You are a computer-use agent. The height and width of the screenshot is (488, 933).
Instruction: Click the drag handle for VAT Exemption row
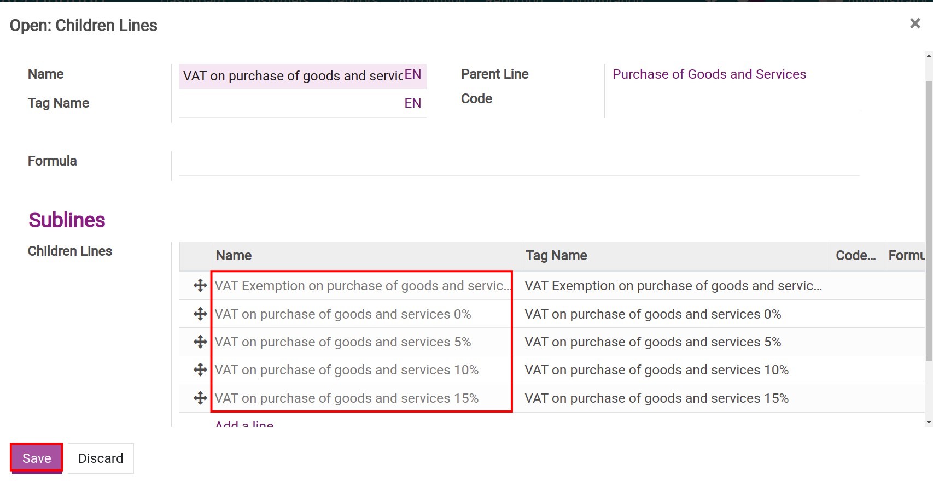click(x=200, y=285)
